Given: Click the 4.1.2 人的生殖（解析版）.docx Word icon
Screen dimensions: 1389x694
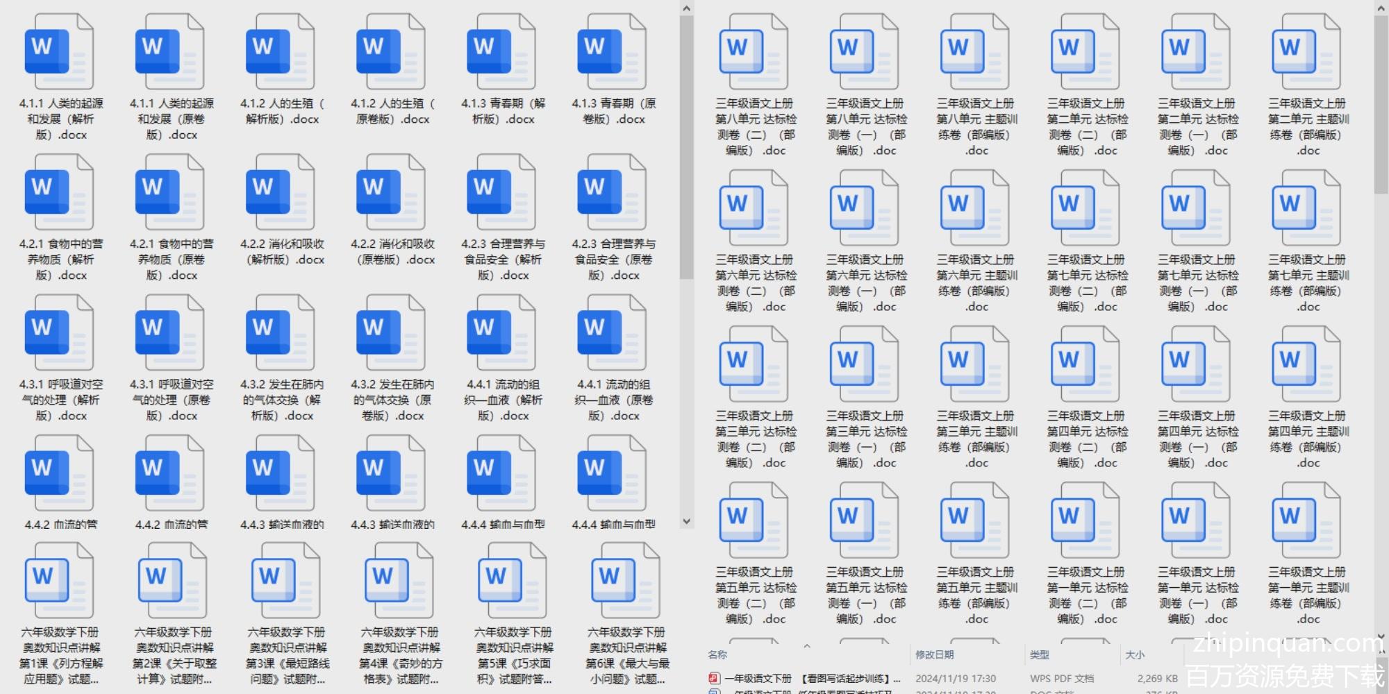Looking at the screenshot, I should 281,52.
